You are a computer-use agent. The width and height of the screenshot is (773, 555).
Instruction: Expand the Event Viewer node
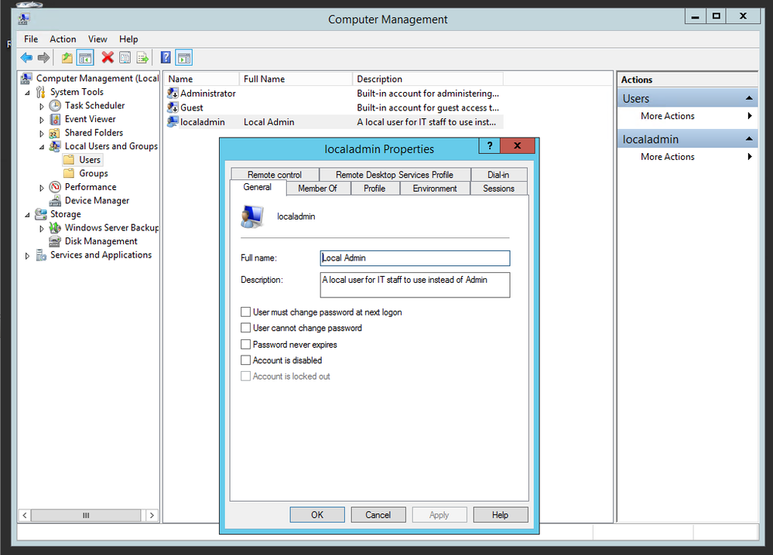pos(42,120)
